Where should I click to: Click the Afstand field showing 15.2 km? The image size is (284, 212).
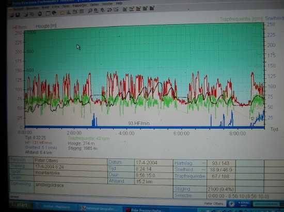click(x=153, y=181)
